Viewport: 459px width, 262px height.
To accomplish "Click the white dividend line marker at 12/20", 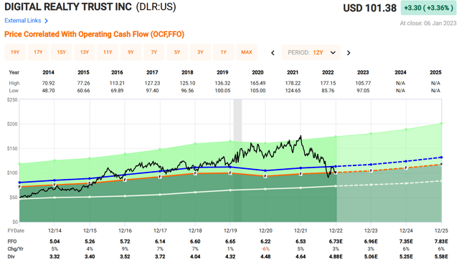I will [x=265, y=189].
